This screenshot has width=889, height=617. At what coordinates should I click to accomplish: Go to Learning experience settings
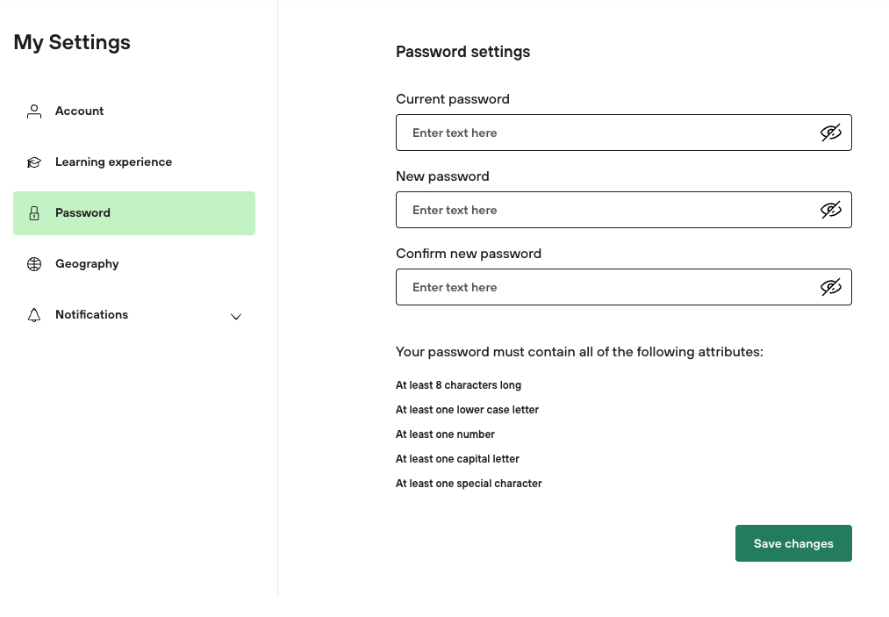point(113,162)
